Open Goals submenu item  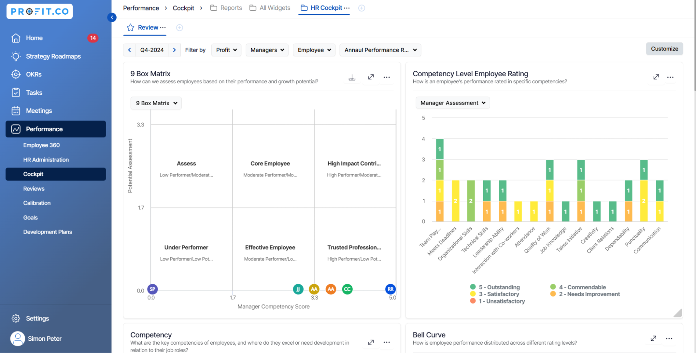[x=30, y=217]
